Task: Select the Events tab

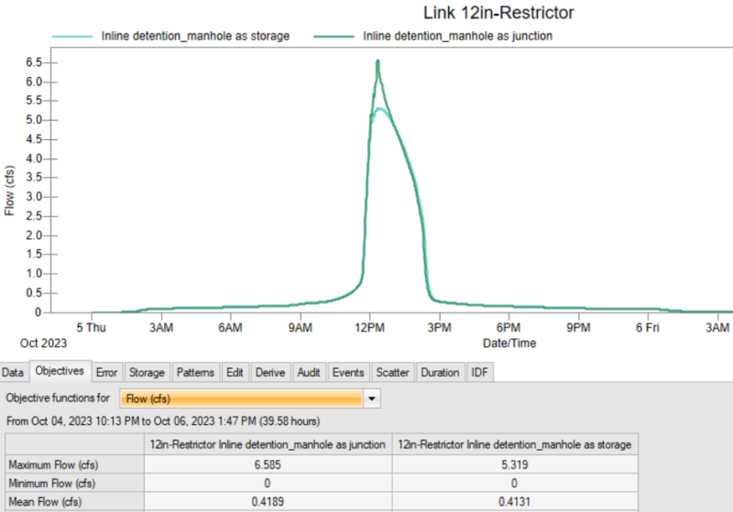Action: point(348,373)
